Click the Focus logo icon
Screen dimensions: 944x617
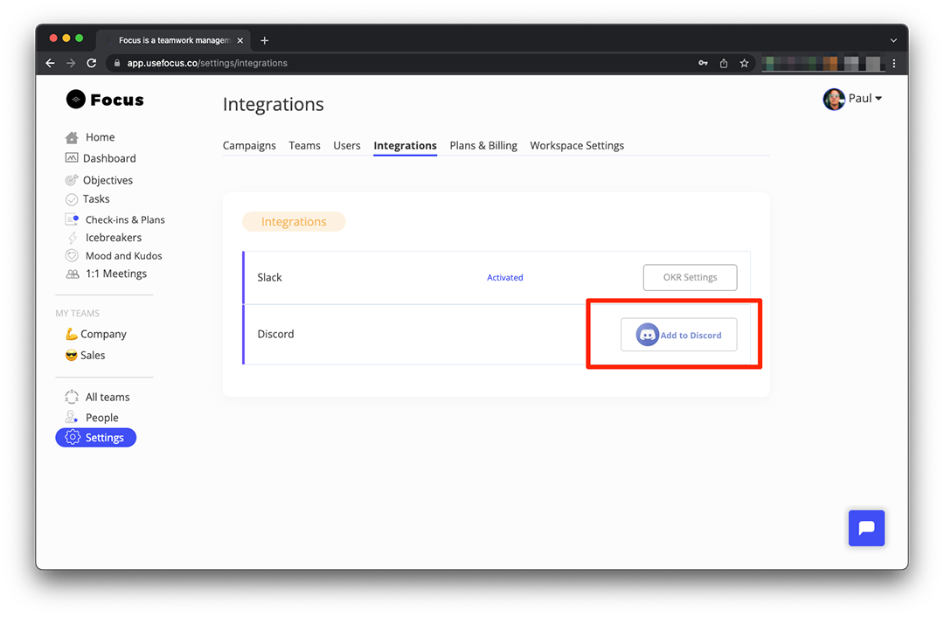tap(76, 100)
